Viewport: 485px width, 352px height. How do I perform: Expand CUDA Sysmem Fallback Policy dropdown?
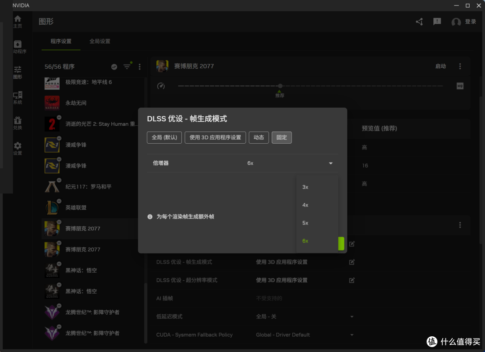point(352,335)
